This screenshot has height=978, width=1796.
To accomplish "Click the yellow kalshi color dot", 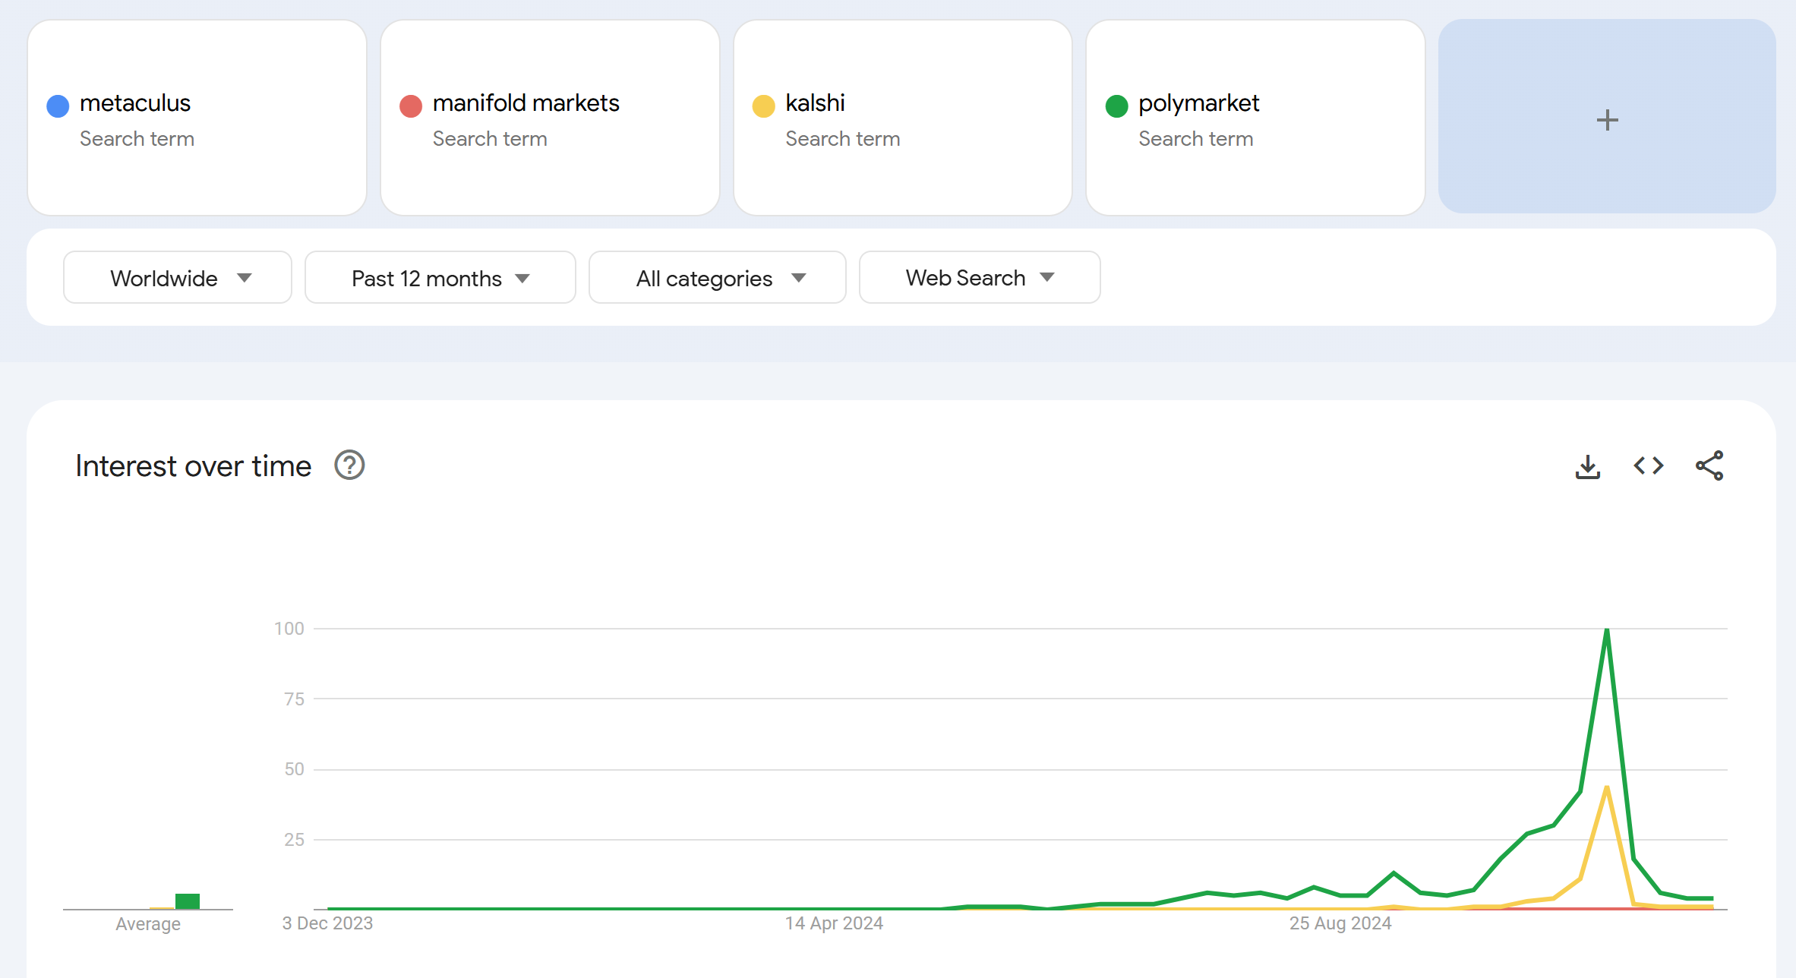I will tap(763, 106).
